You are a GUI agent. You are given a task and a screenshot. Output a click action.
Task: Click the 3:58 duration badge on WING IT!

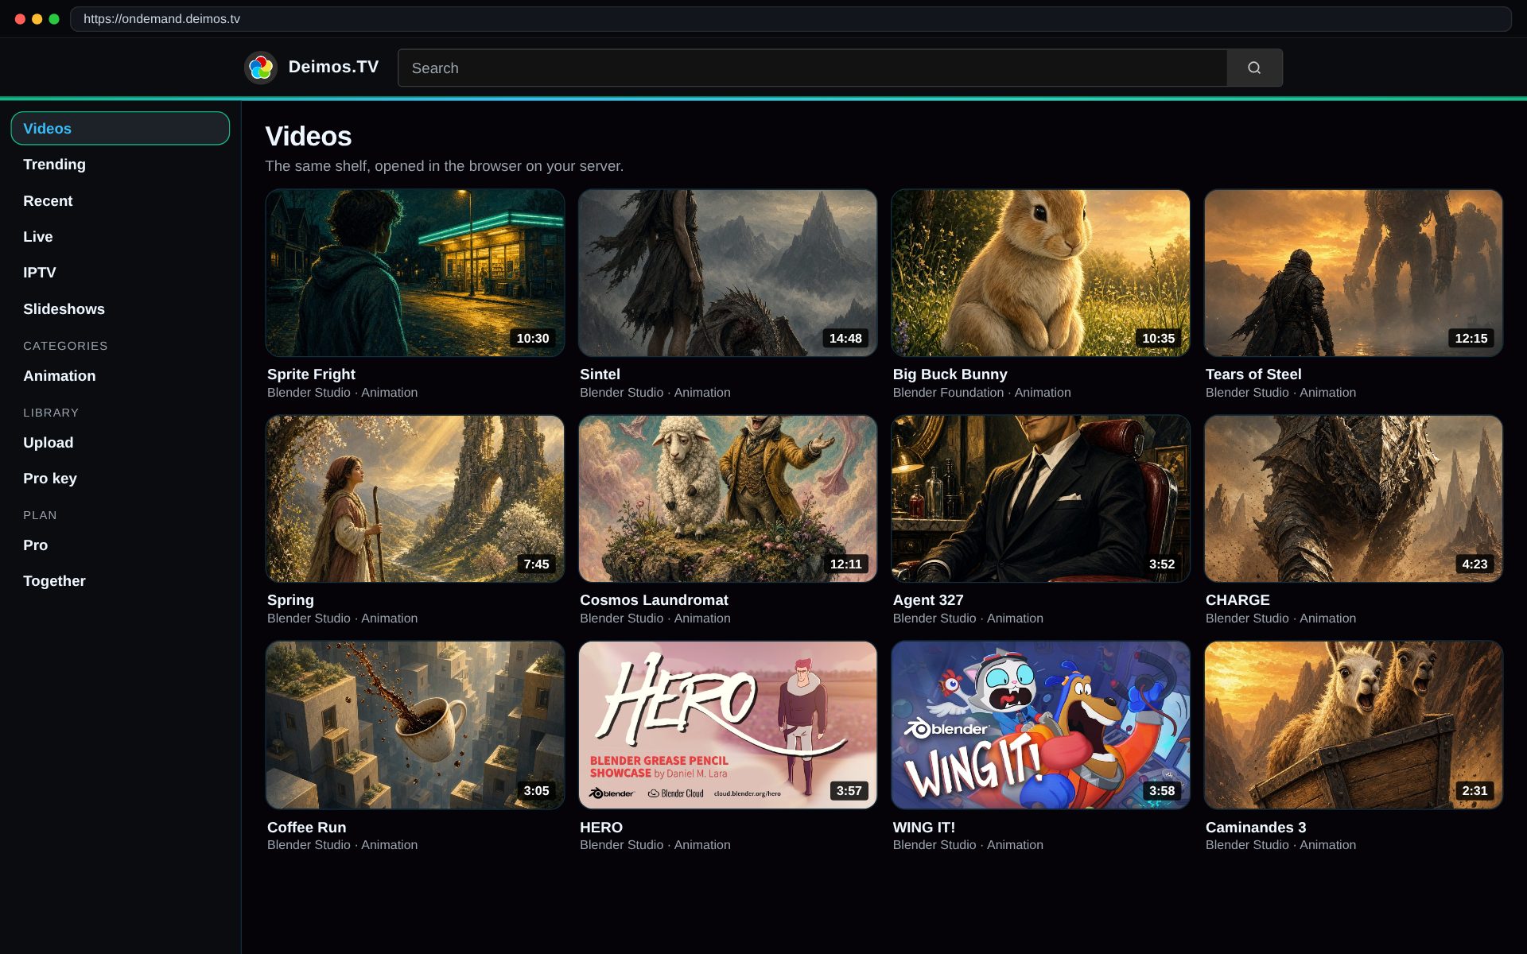(x=1162, y=790)
